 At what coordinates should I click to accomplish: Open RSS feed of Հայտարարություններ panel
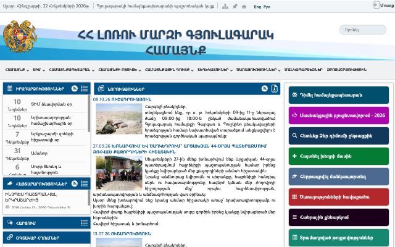tap(74, 183)
